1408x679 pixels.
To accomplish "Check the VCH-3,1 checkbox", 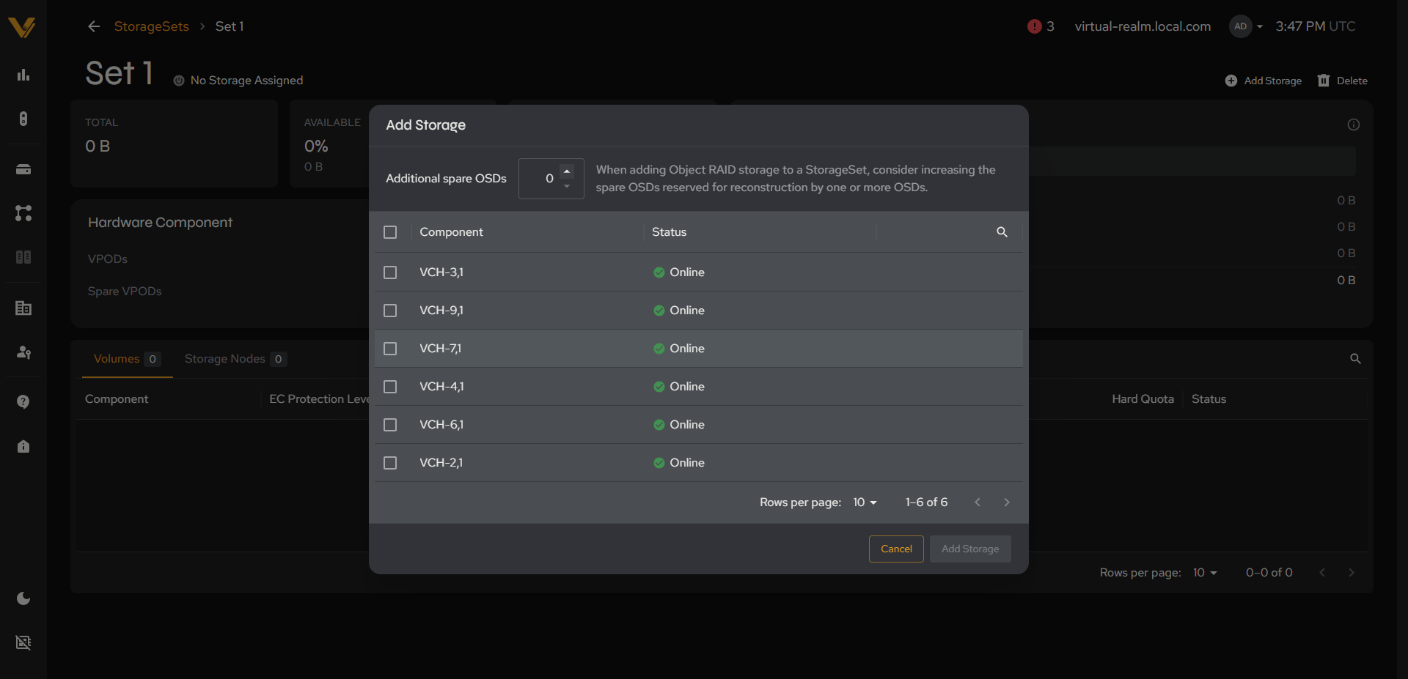I will tap(390, 272).
